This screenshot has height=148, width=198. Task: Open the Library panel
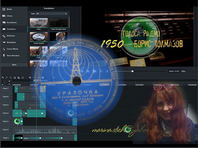(14, 16)
